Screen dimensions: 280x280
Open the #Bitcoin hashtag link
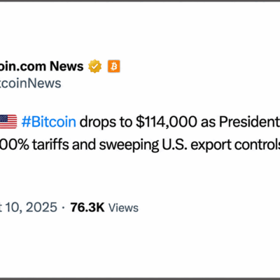[49, 122]
